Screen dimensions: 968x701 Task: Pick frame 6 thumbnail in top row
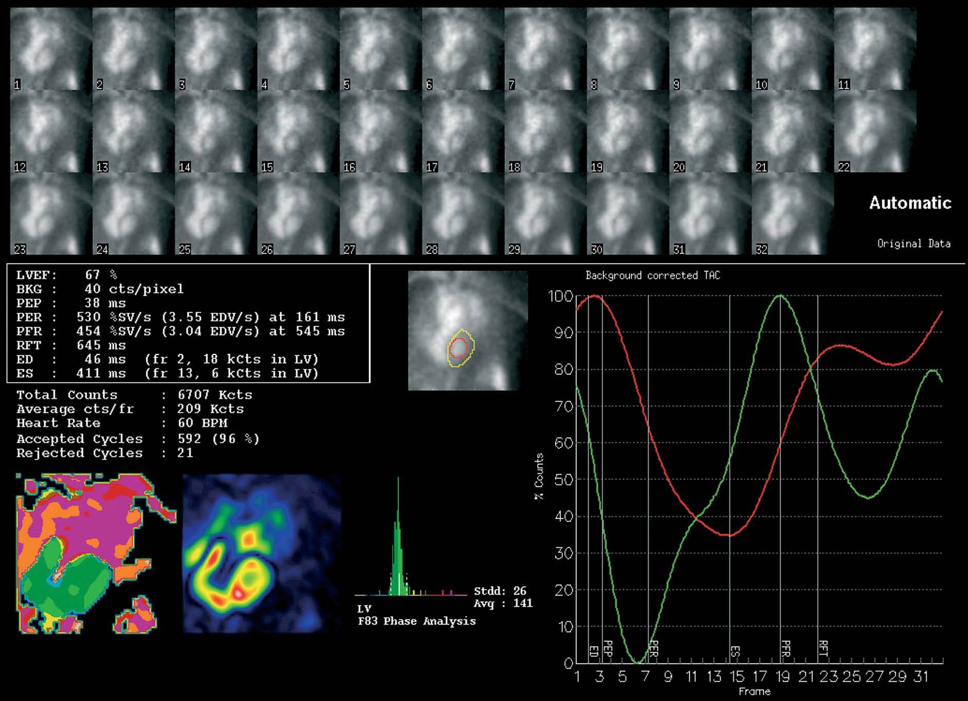click(x=462, y=49)
